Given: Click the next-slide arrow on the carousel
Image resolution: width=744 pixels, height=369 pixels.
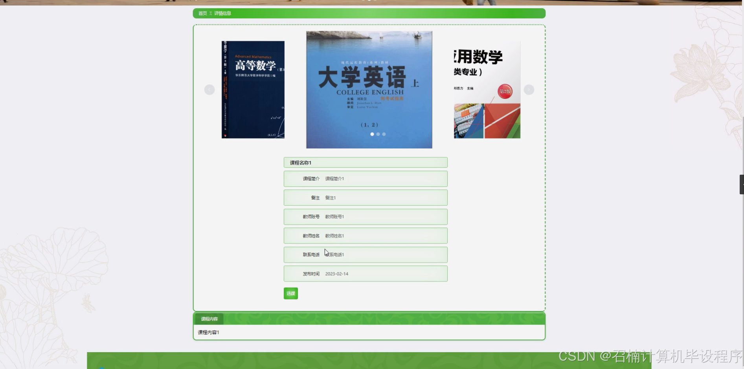Looking at the screenshot, I should (x=529, y=89).
